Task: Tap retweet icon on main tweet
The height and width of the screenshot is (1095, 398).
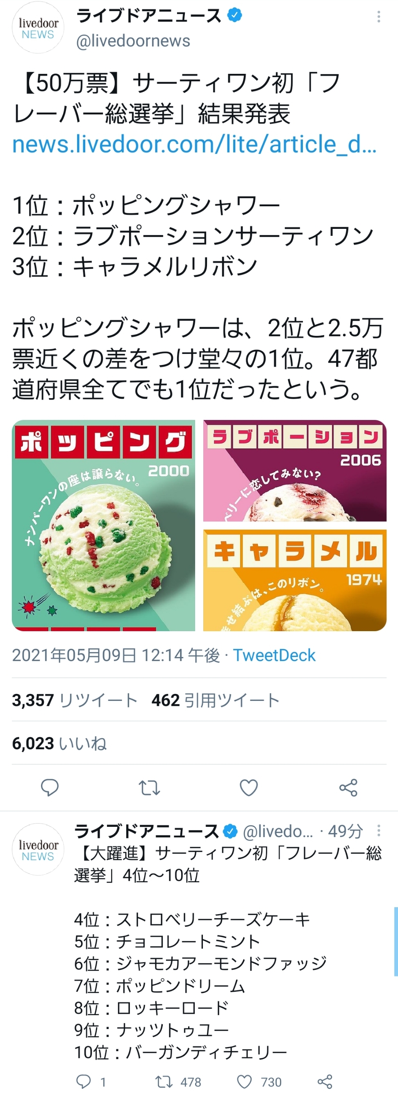Action: pyautogui.click(x=149, y=788)
